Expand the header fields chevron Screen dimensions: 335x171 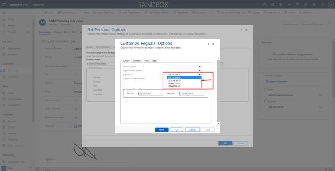[329, 23]
